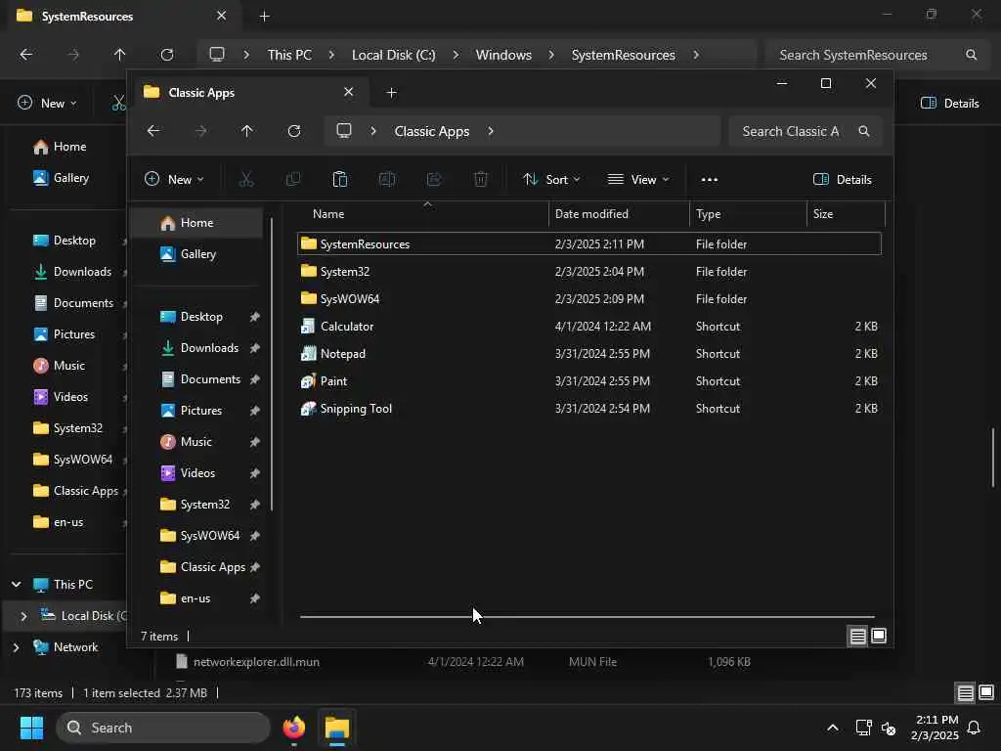Screen dimensions: 1001x751
Task: Click the search magnifier in Classic Apps
Action: pos(864,131)
